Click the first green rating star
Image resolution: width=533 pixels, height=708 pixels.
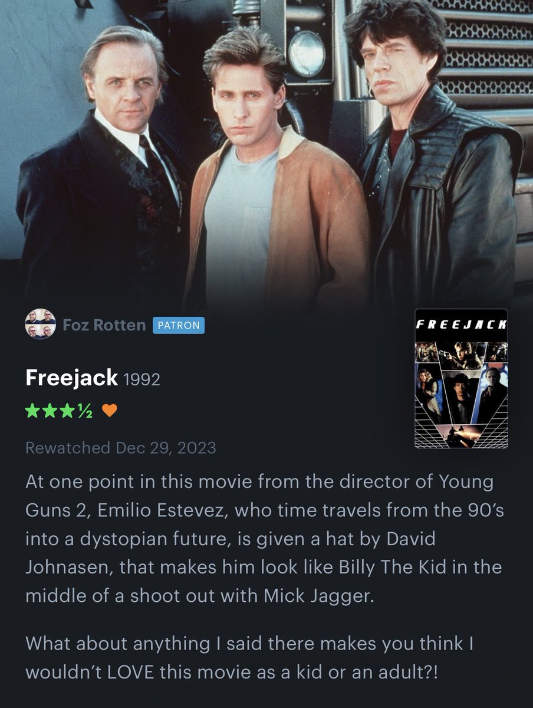click(x=32, y=411)
